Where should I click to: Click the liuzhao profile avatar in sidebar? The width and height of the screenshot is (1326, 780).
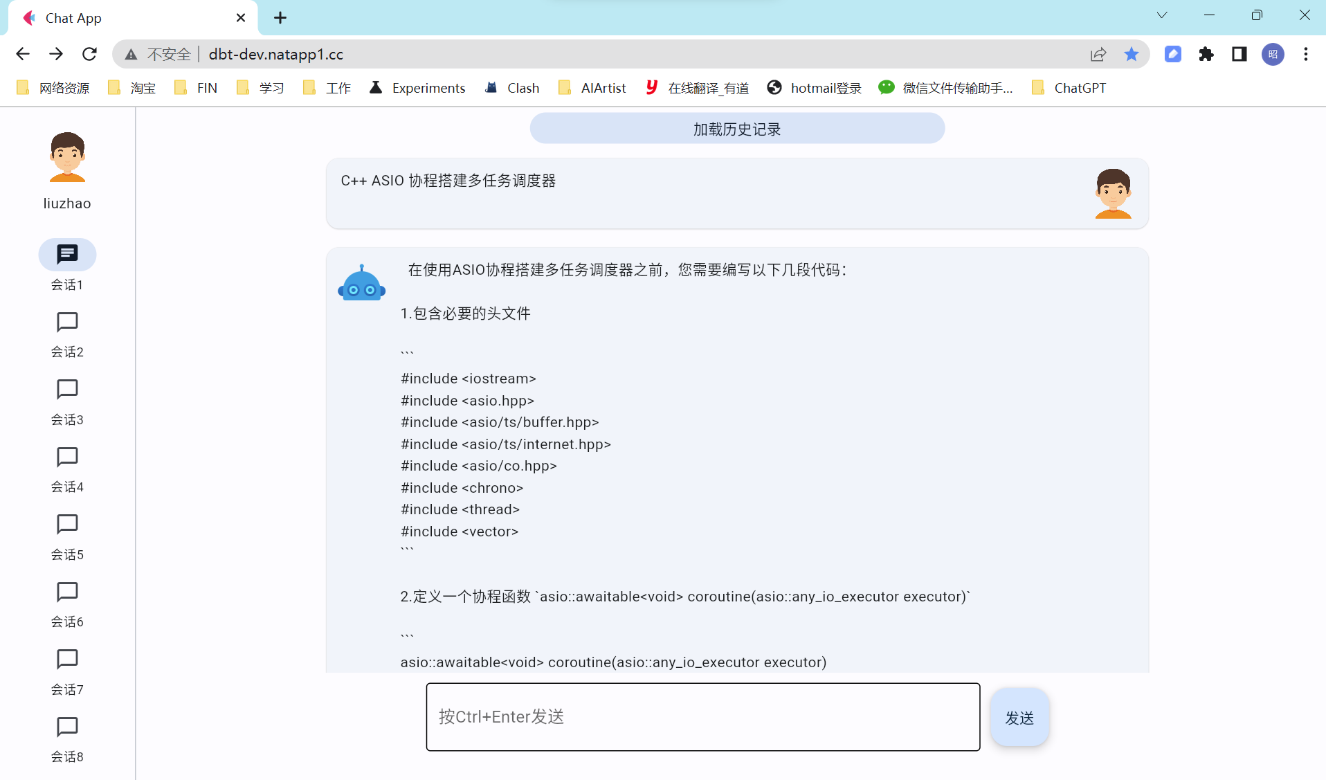[67, 157]
